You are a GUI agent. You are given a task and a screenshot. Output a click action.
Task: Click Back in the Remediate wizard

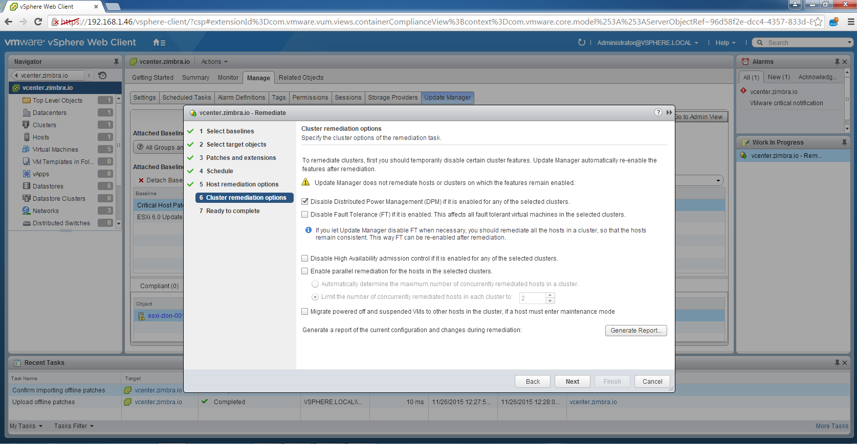pyautogui.click(x=533, y=382)
